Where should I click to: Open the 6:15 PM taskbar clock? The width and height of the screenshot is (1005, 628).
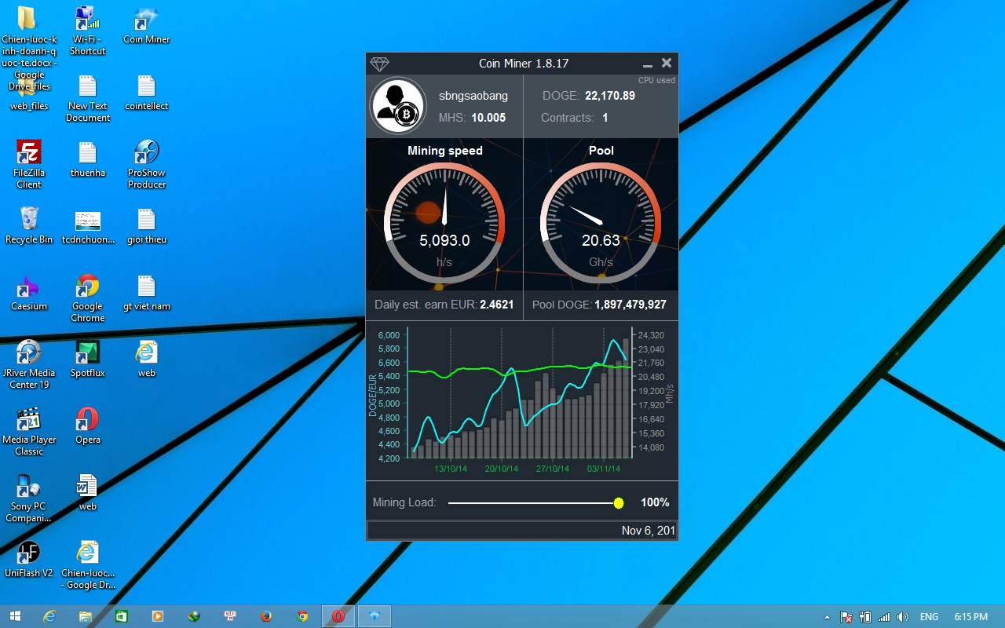click(971, 617)
